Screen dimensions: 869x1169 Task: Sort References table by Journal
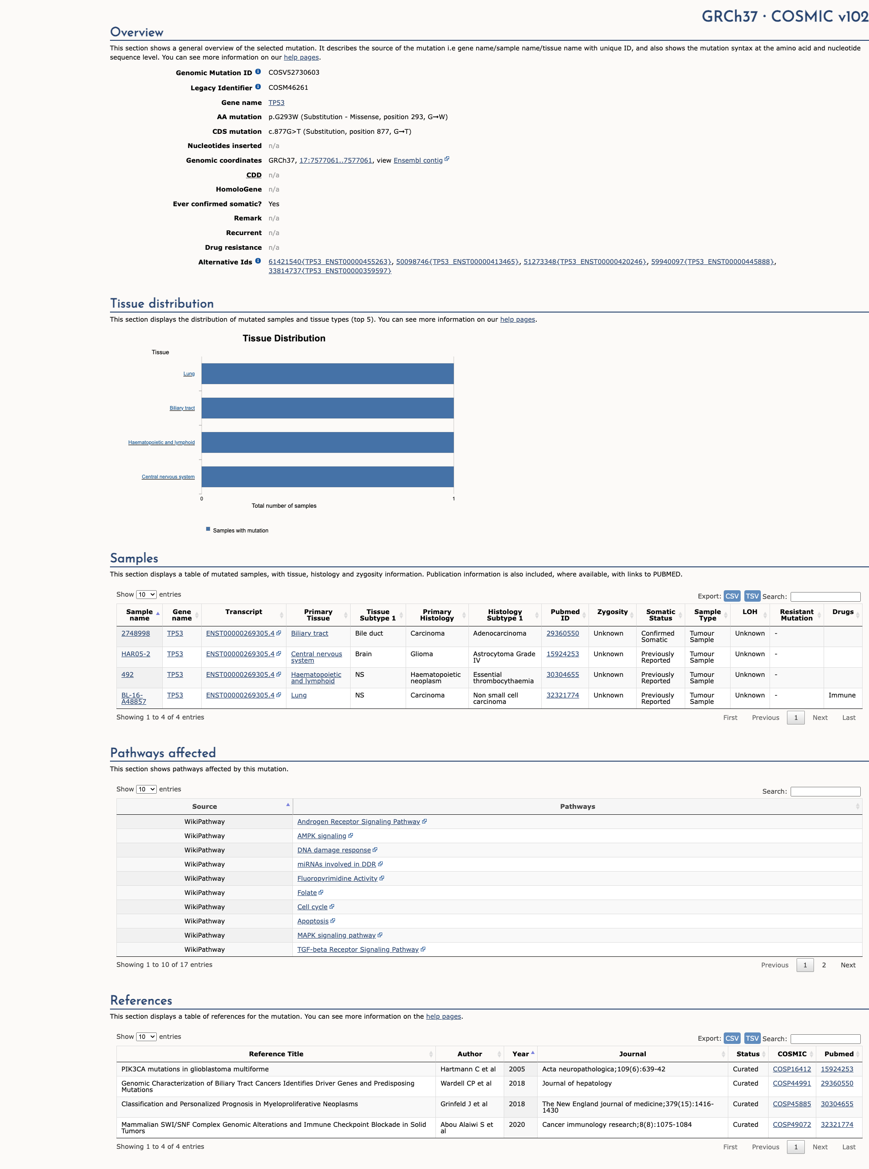(632, 1054)
